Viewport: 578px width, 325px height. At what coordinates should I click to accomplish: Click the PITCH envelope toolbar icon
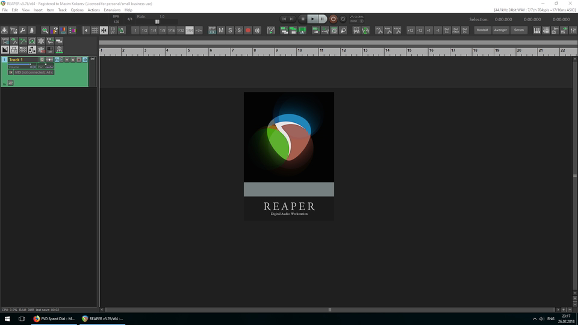pyautogui.click(x=397, y=30)
